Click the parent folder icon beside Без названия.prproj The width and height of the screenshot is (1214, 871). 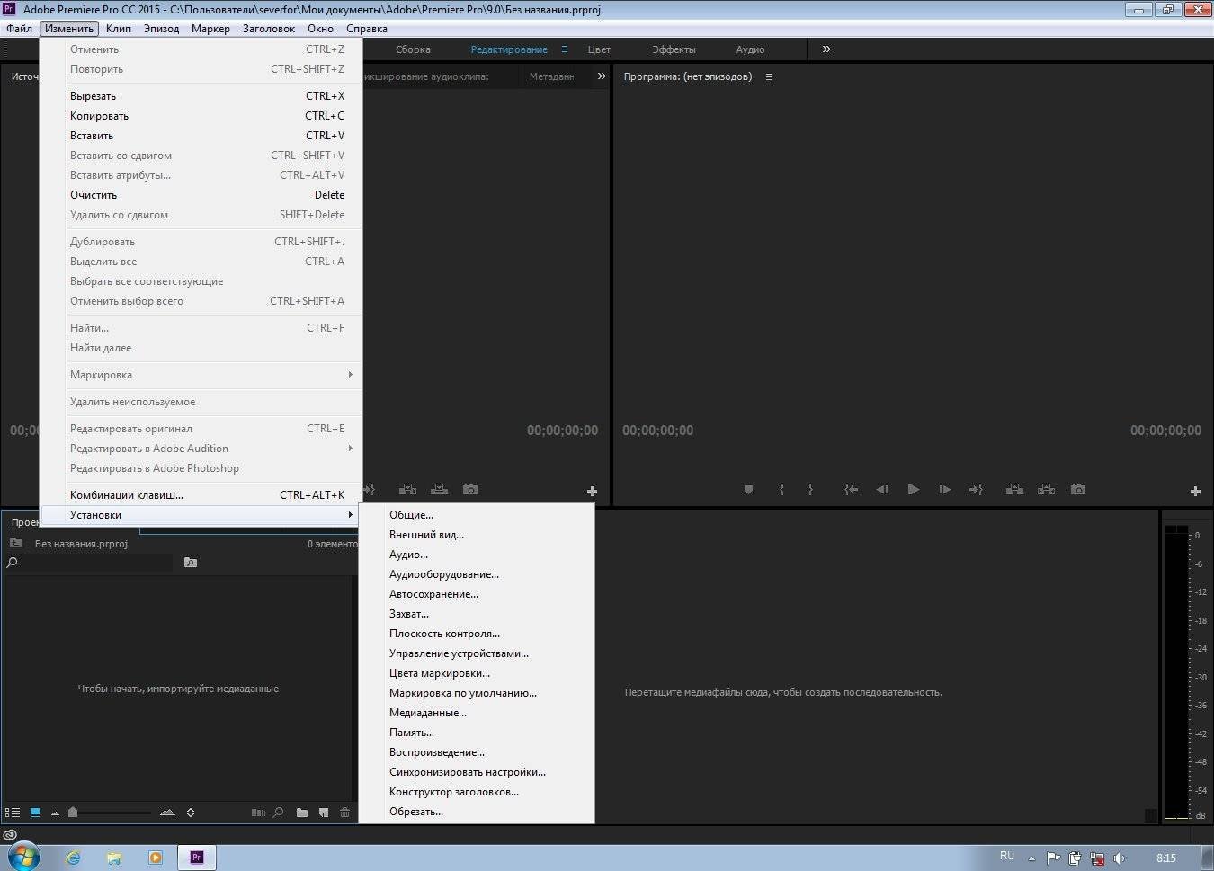click(16, 543)
